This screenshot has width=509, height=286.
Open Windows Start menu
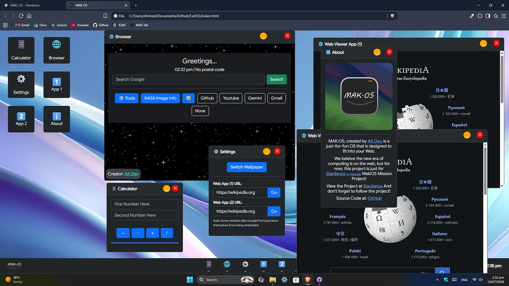pos(190,280)
